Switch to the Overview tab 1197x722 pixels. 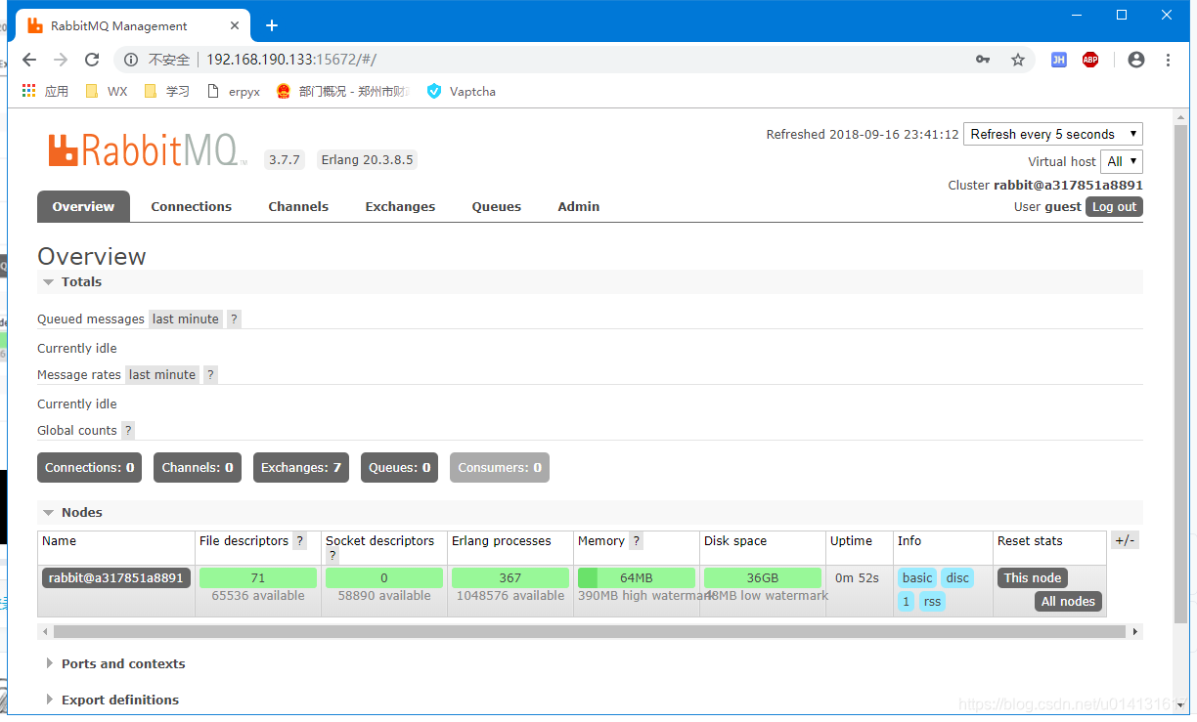click(x=83, y=207)
